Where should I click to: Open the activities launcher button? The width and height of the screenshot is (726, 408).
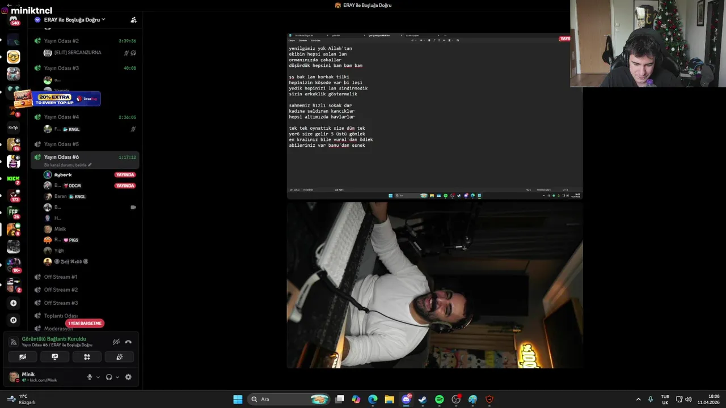coord(87,357)
